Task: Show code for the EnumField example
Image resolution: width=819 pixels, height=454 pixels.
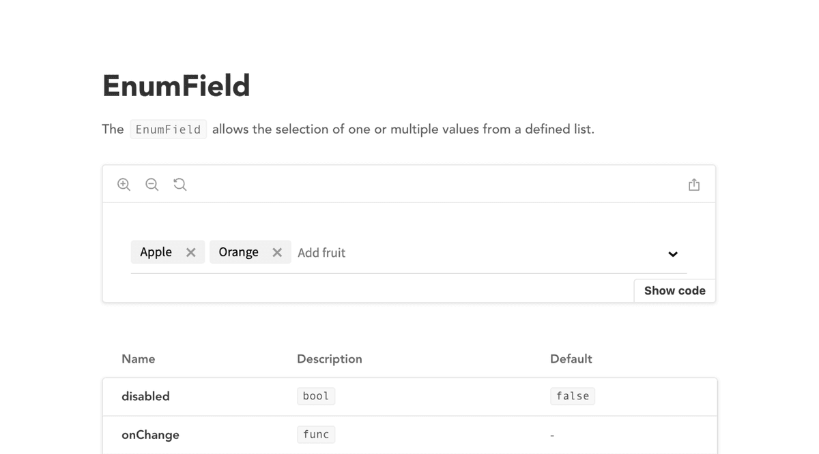Action: [x=675, y=290]
